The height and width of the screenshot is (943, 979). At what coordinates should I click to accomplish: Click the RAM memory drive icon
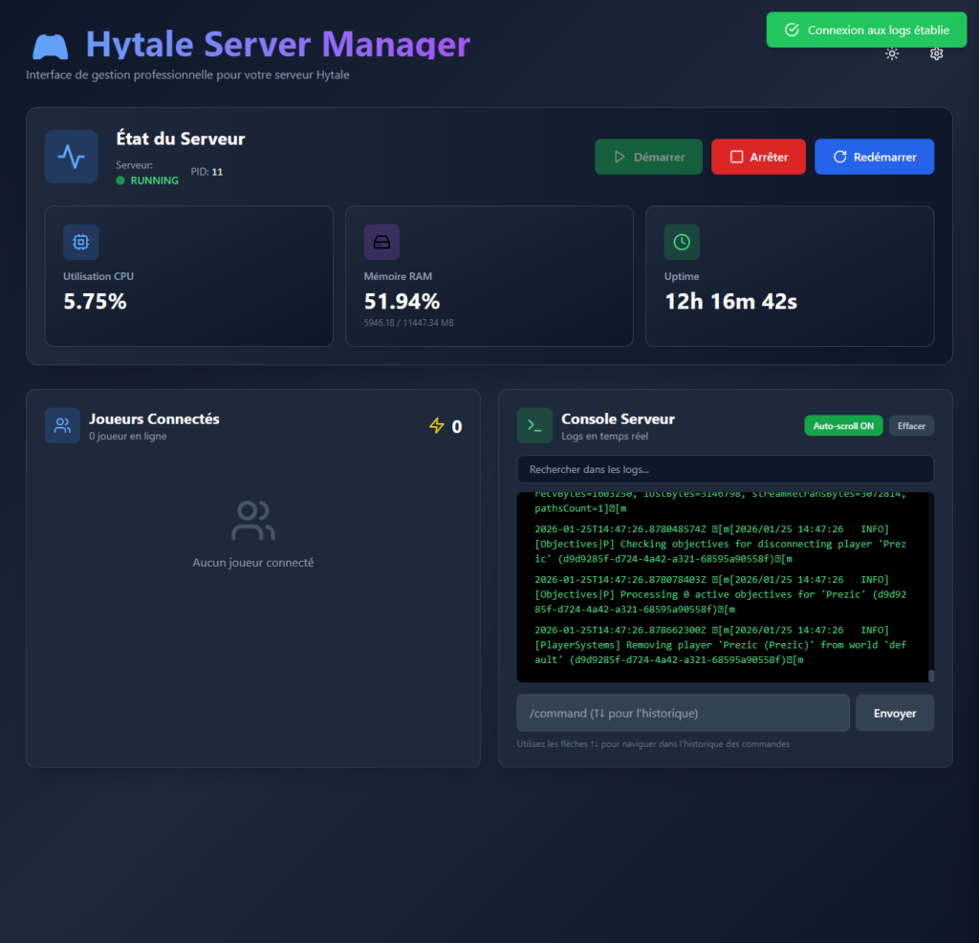381,243
